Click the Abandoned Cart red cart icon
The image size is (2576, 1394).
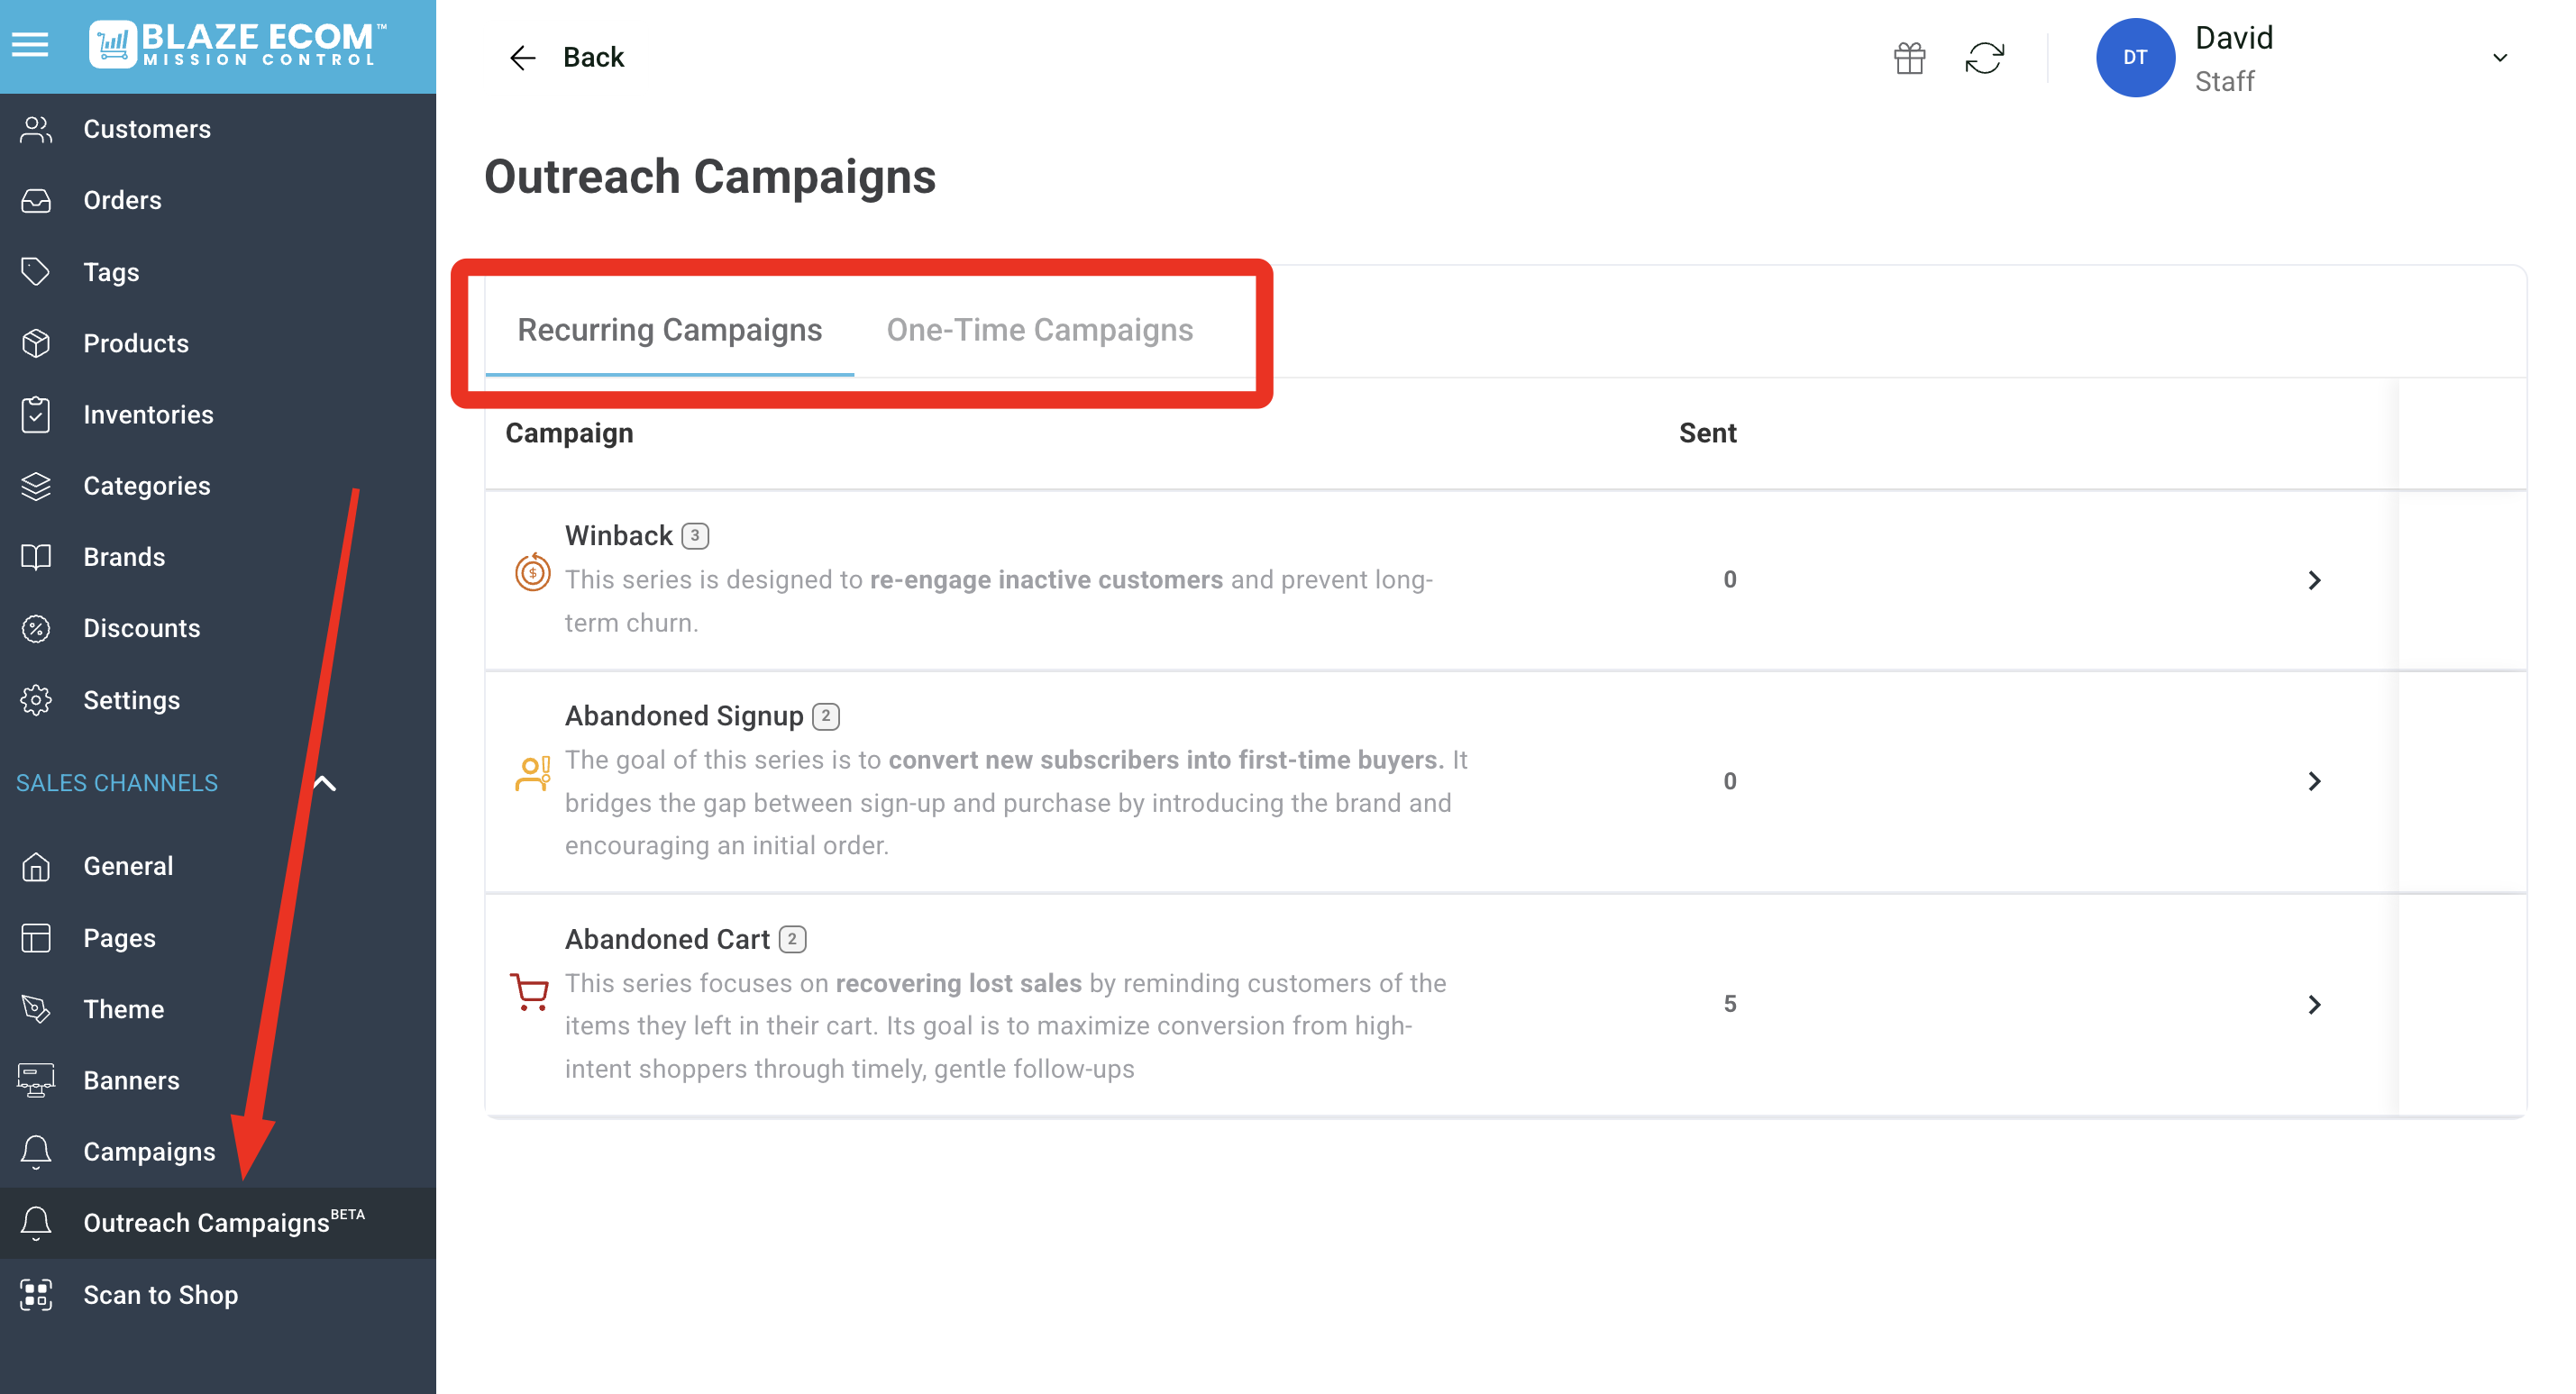(530, 991)
